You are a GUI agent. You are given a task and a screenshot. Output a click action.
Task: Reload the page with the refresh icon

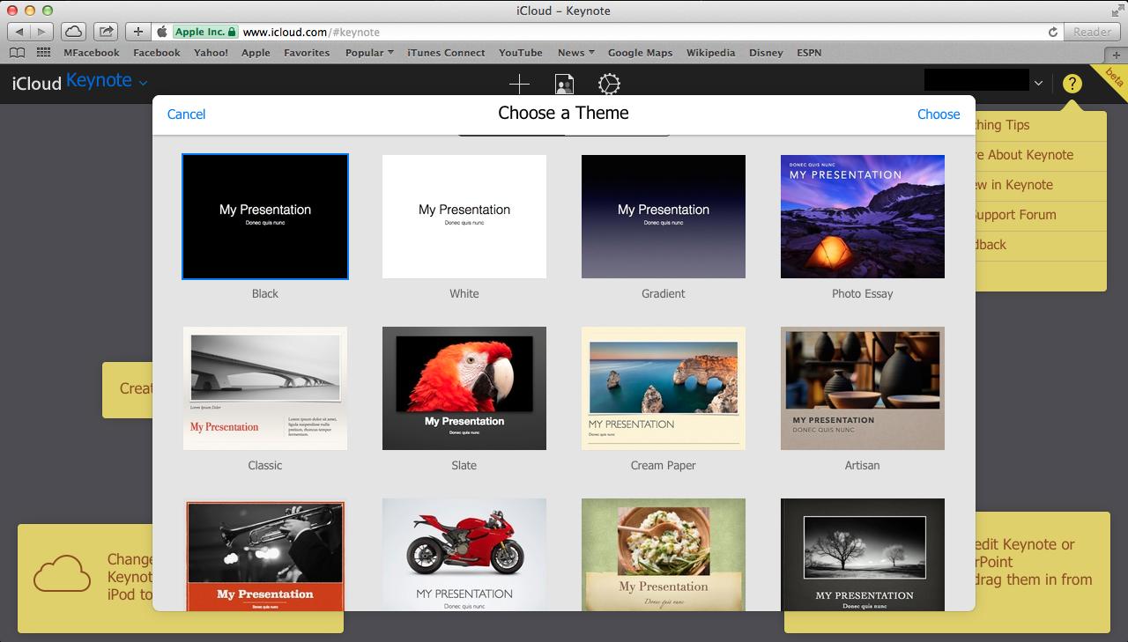1052,32
